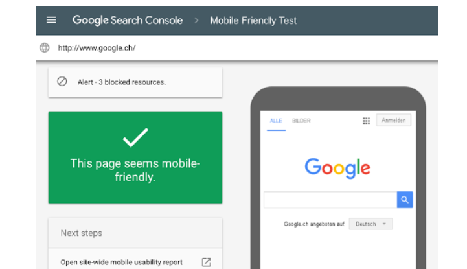This screenshot has width=467, height=269.
Task: Expand the Deutsch language dropdown
Action: pyautogui.click(x=370, y=224)
